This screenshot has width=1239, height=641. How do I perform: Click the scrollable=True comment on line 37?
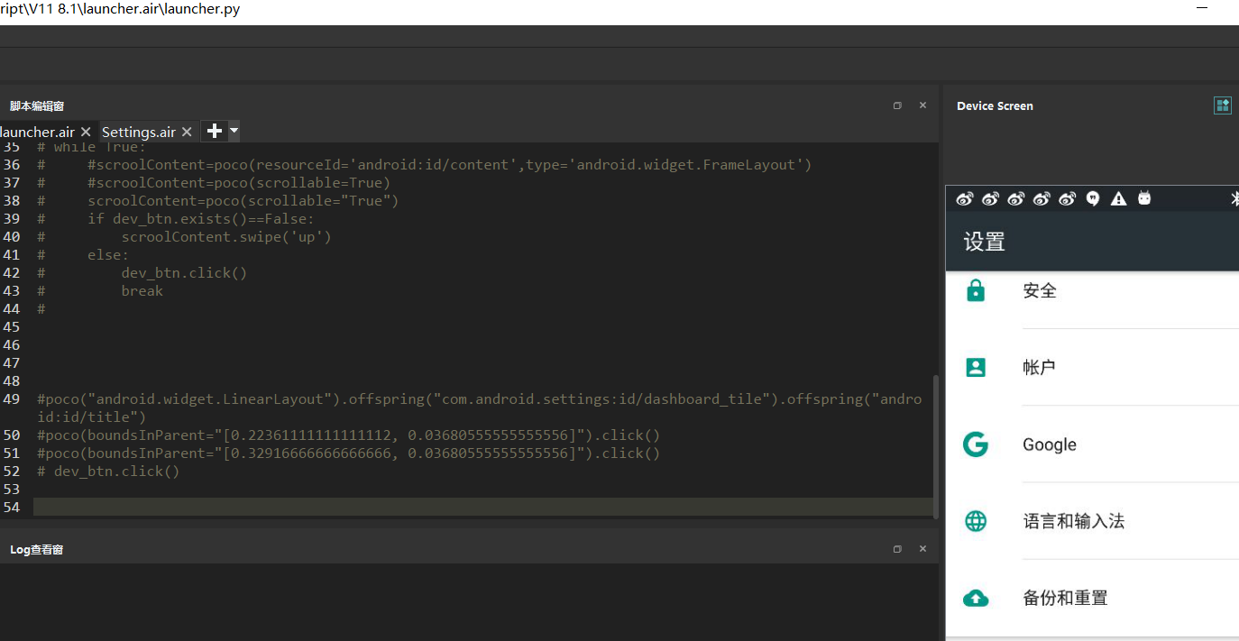pyautogui.click(x=239, y=182)
